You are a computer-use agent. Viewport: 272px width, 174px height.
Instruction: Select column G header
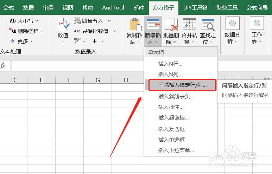pos(98,80)
